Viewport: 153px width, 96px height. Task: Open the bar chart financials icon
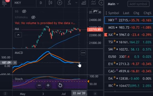point(84,3)
